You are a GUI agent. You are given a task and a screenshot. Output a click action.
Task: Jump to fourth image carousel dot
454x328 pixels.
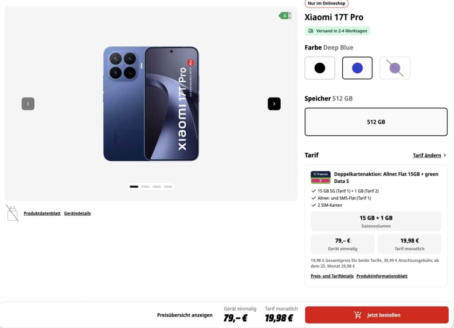[168, 187]
